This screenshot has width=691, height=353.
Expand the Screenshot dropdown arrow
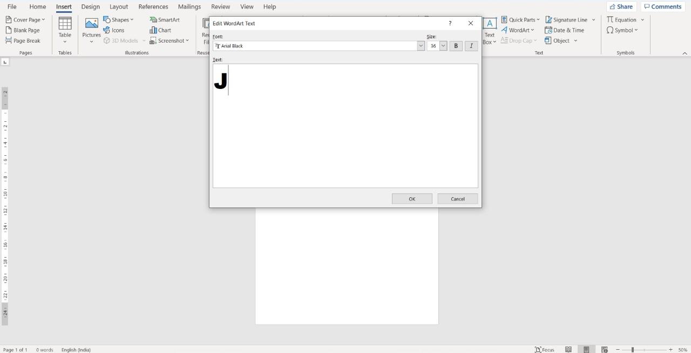coord(187,40)
